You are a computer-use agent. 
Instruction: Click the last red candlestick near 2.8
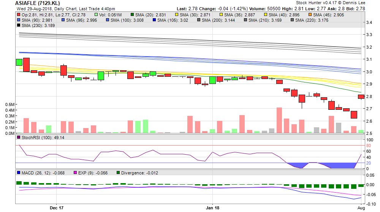(361, 97)
